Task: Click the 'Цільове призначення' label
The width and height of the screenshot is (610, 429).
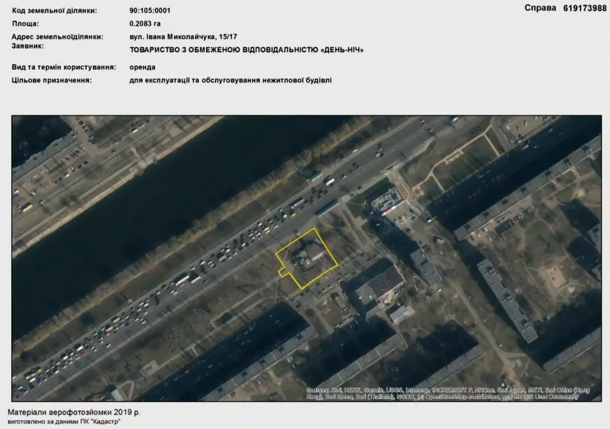Action: tap(52, 79)
